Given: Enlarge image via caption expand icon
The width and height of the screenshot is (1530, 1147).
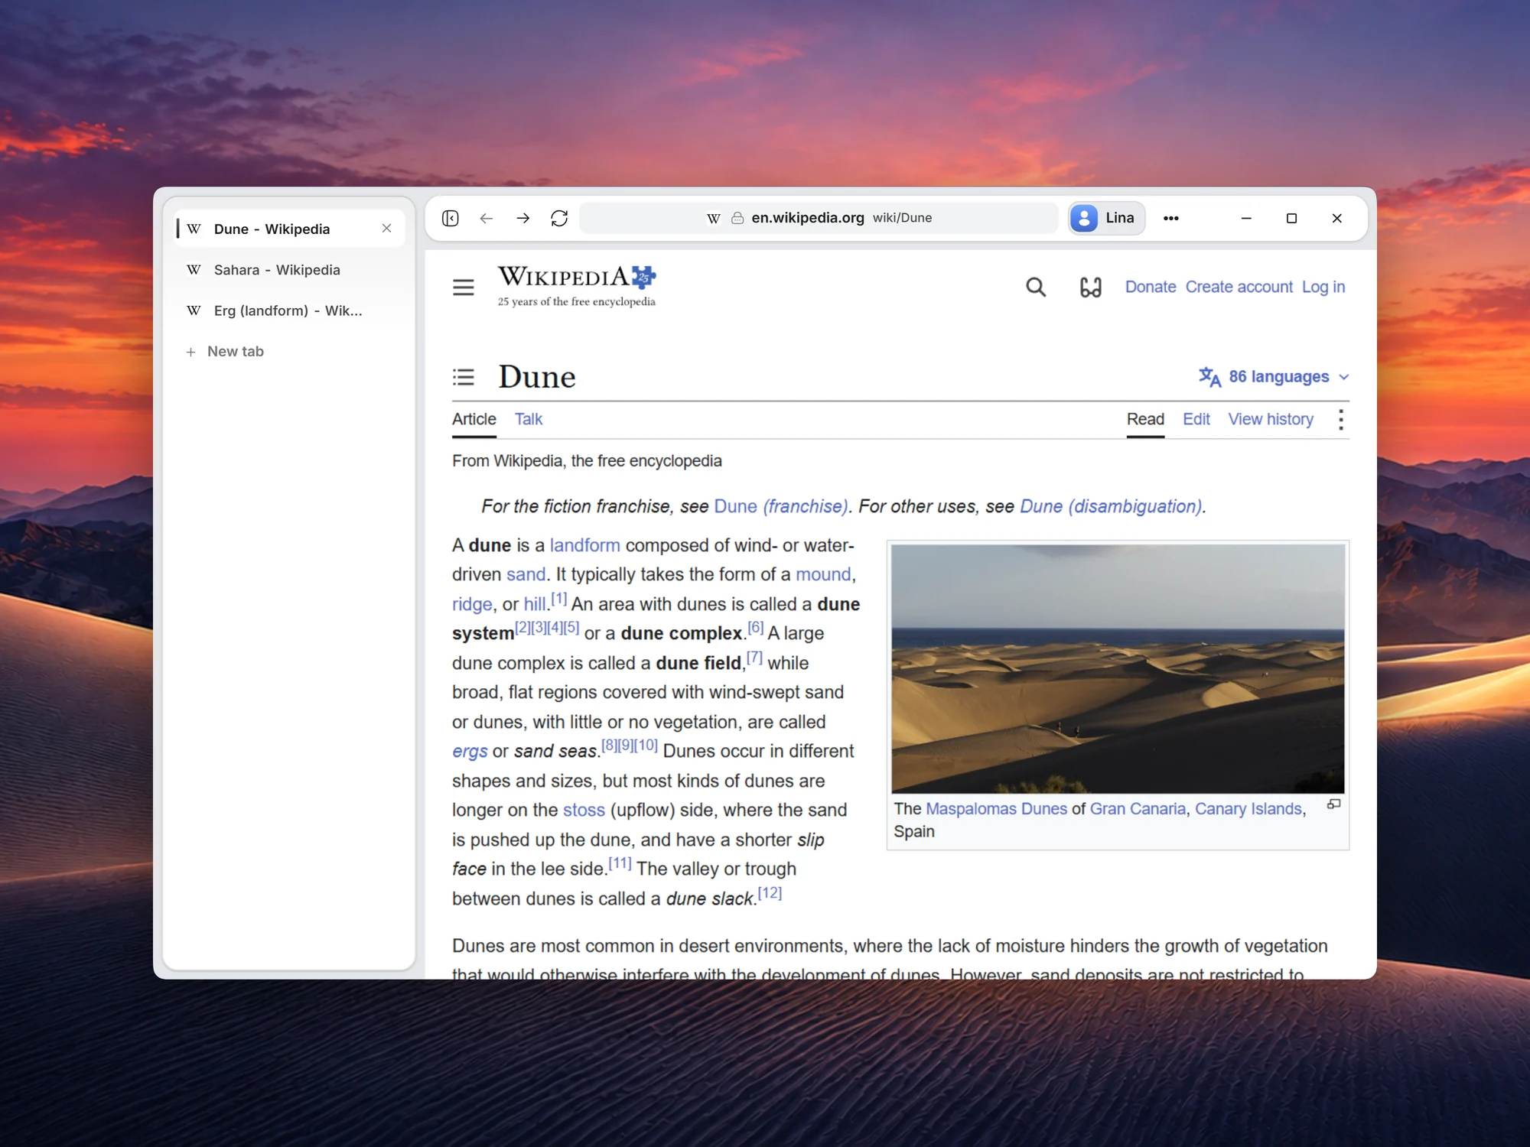Looking at the screenshot, I should coord(1333,804).
